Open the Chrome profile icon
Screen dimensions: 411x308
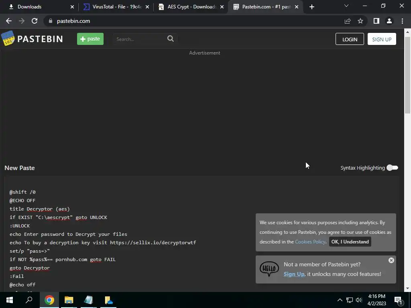tap(389, 21)
